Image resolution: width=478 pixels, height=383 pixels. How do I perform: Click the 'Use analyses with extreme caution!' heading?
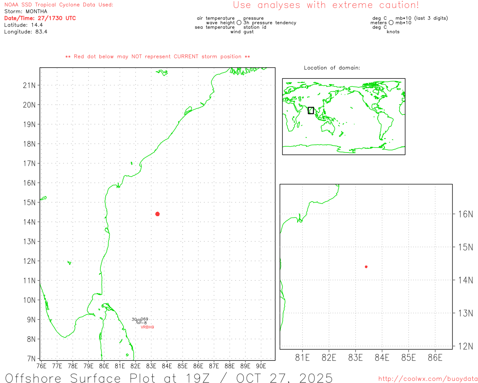pos(326,5)
